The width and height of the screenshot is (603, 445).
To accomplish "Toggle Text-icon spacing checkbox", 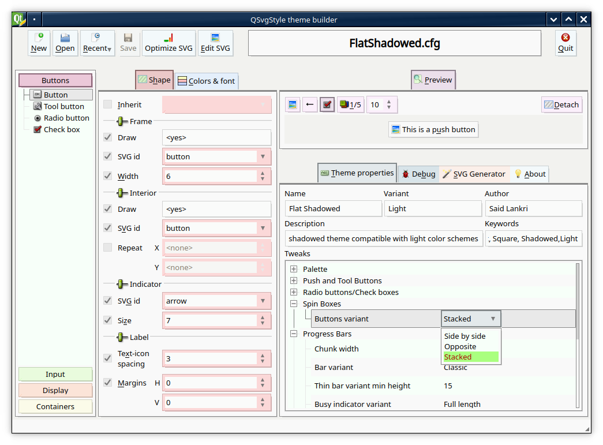I will point(108,358).
